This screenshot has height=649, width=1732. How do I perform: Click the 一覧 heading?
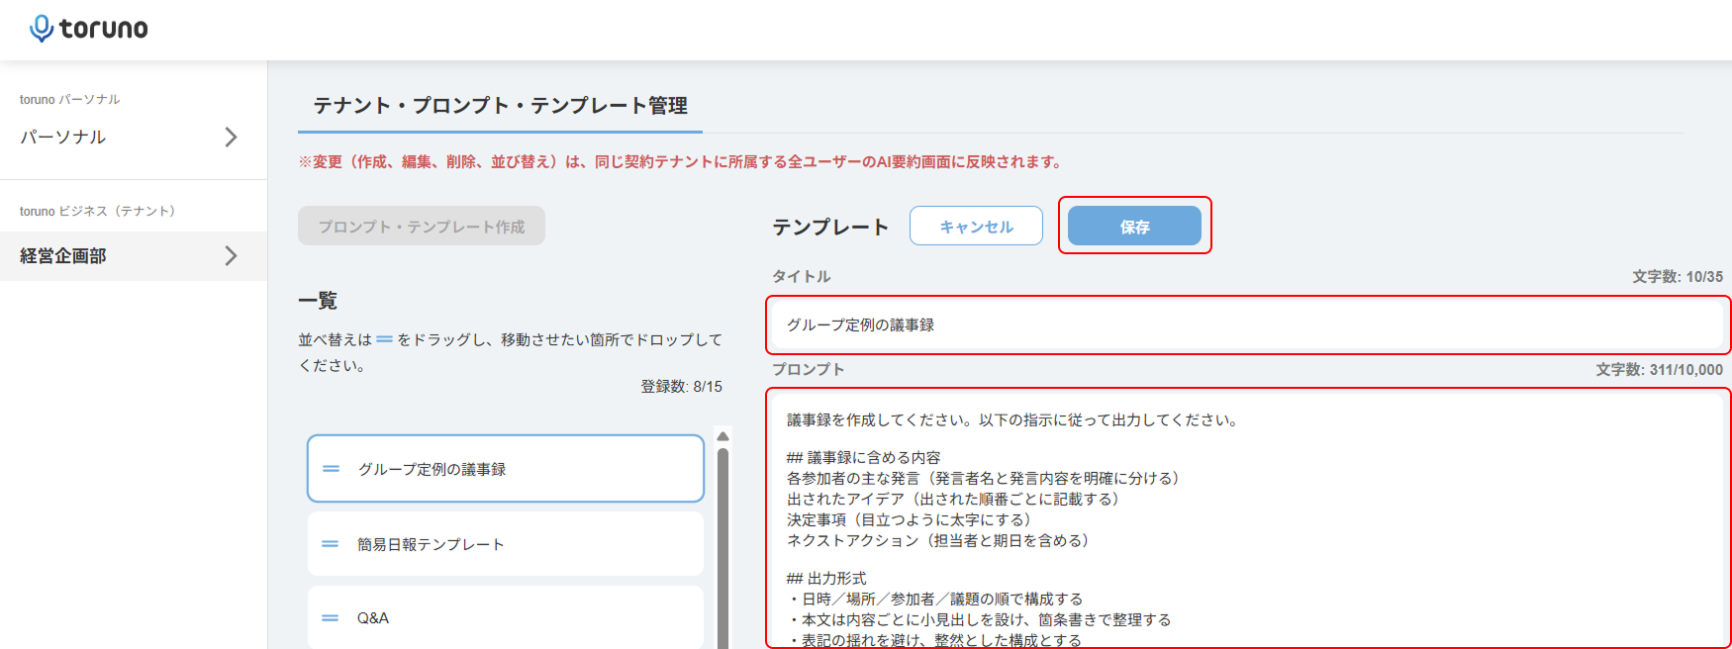(x=318, y=301)
